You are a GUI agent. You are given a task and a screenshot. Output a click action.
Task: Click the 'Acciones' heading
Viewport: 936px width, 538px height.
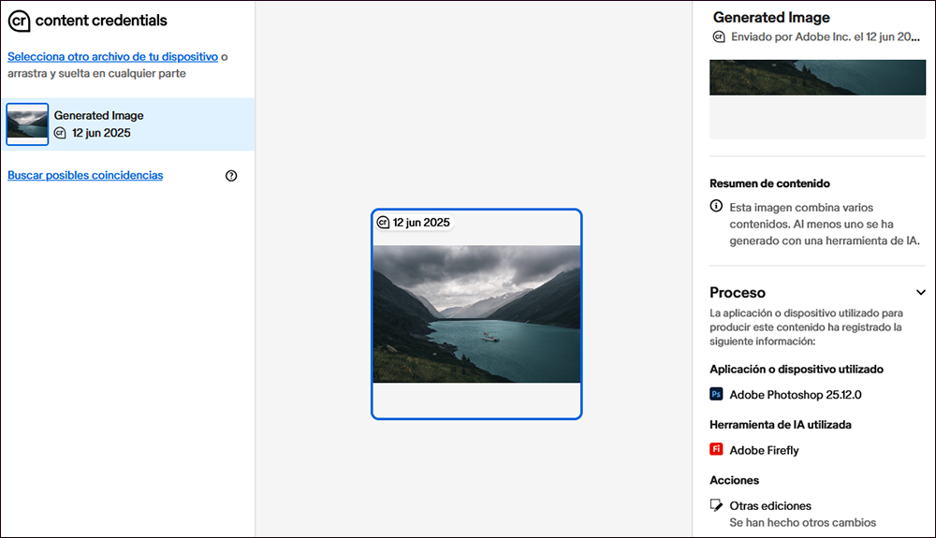click(x=734, y=480)
